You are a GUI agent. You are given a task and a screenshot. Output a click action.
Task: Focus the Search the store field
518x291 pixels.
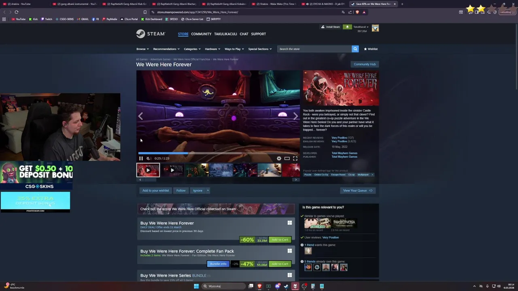click(x=314, y=49)
